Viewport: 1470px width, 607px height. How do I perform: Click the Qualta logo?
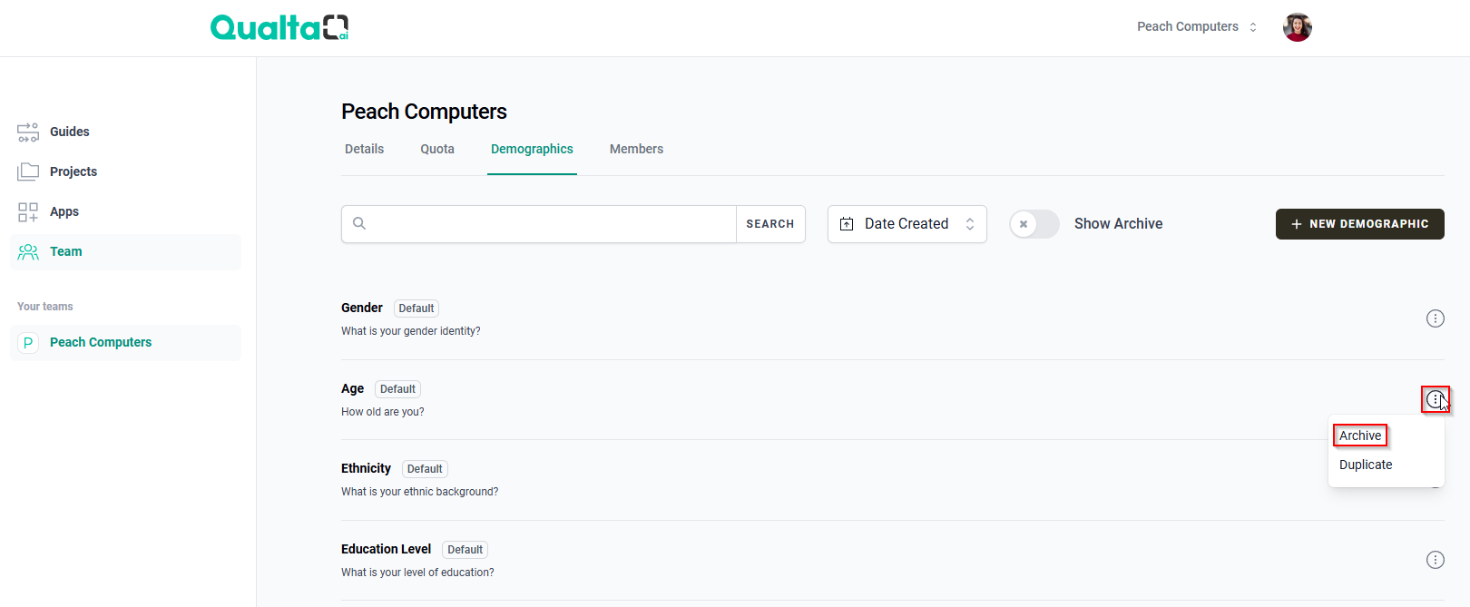pos(279,27)
